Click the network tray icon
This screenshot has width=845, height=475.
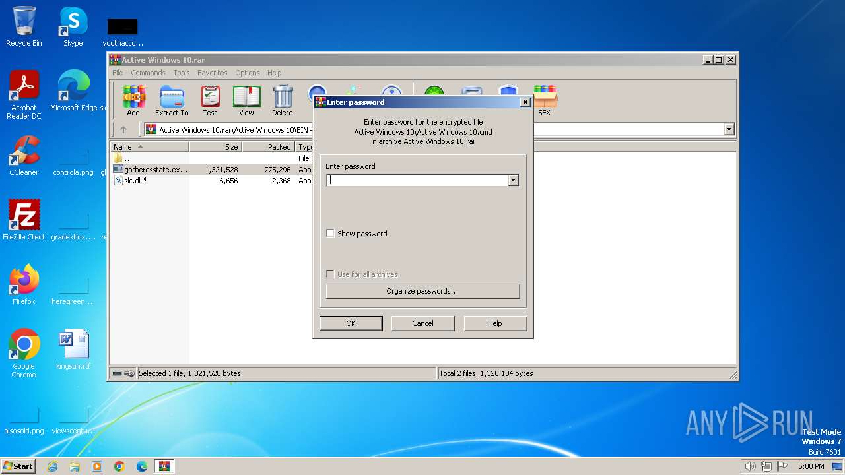(766, 466)
